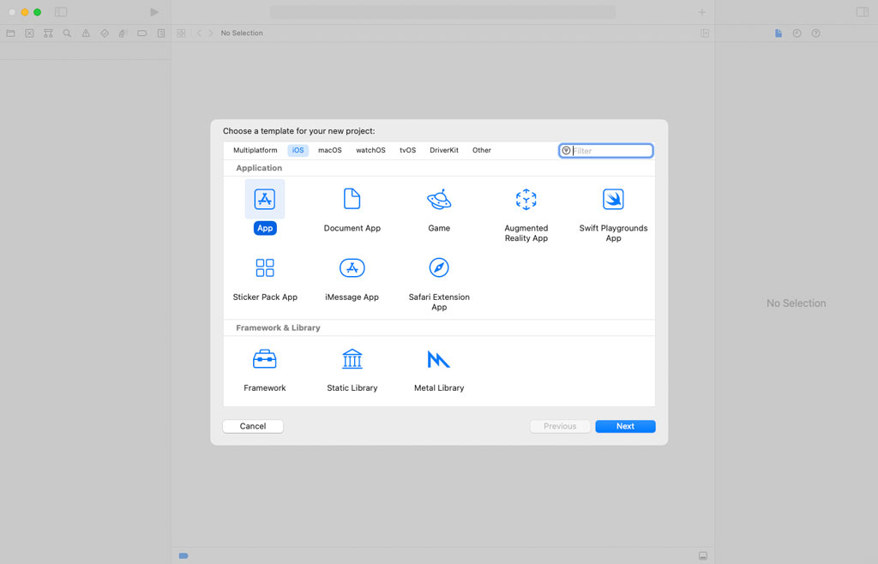Viewport: 878px width, 564px height.
Task: Select the App template icon
Action: [x=265, y=199]
